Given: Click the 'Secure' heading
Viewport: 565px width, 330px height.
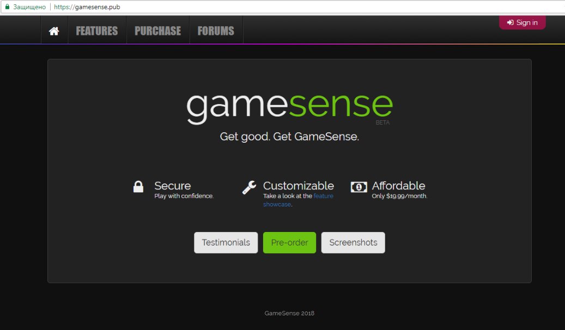Looking at the screenshot, I should pyautogui.click(x=173, y=186).
